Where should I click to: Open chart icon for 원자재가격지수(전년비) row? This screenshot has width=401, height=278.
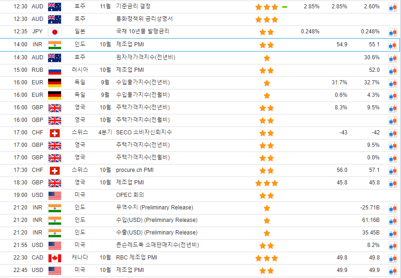pyautogui.click(x=393, y=58)
